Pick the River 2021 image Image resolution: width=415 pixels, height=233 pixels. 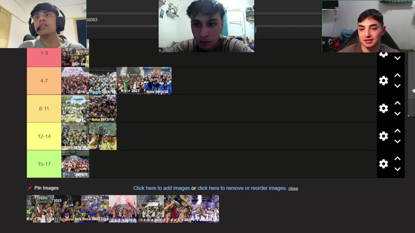tap(130, 81)
